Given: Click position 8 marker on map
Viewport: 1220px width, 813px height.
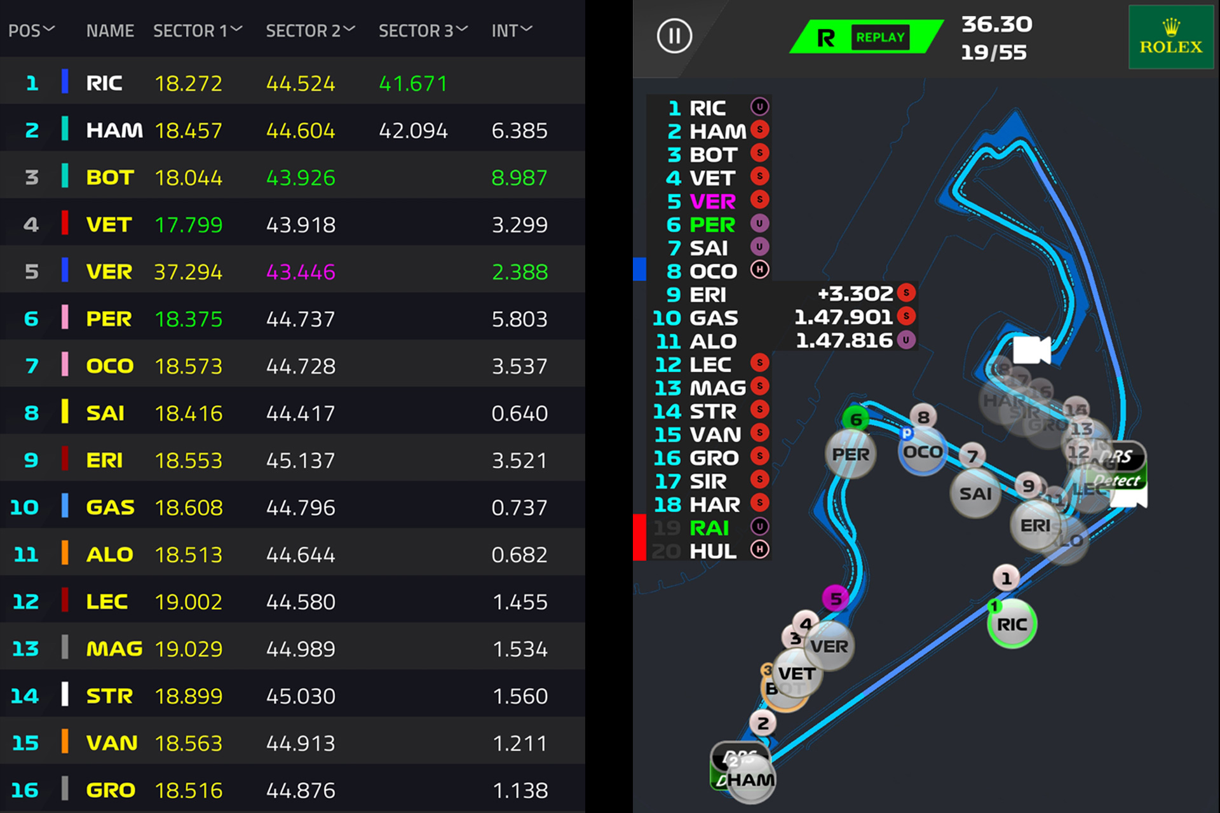Looking at the screenshot, I should tap(923, 417).
